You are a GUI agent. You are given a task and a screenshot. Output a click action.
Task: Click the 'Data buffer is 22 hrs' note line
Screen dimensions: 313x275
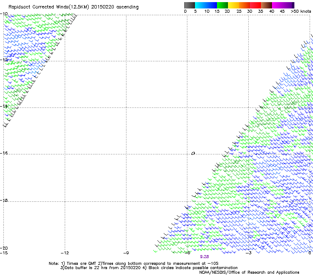[x=149, y=268]
